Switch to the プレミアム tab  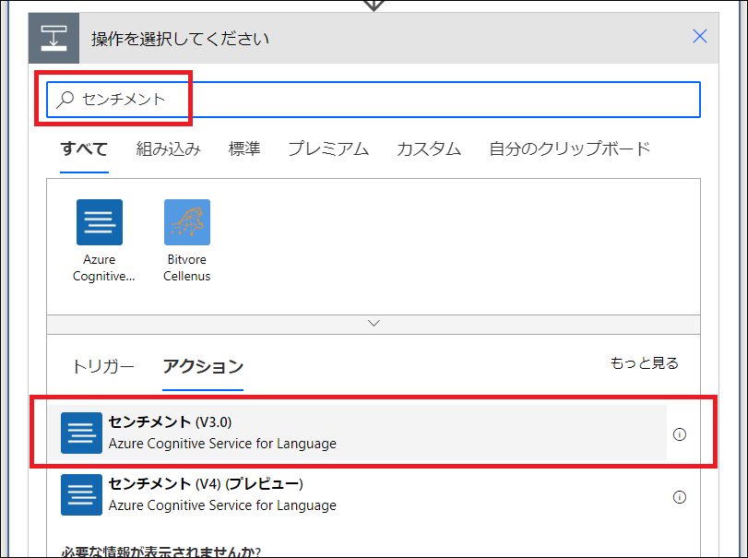(328, 148)
